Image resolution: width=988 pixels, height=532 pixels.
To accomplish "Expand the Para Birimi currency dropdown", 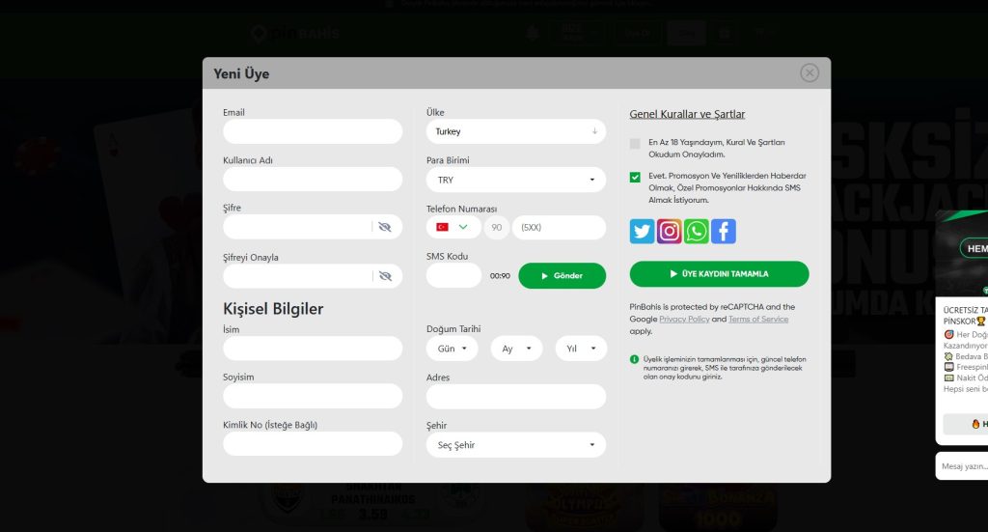I will 515,180.
